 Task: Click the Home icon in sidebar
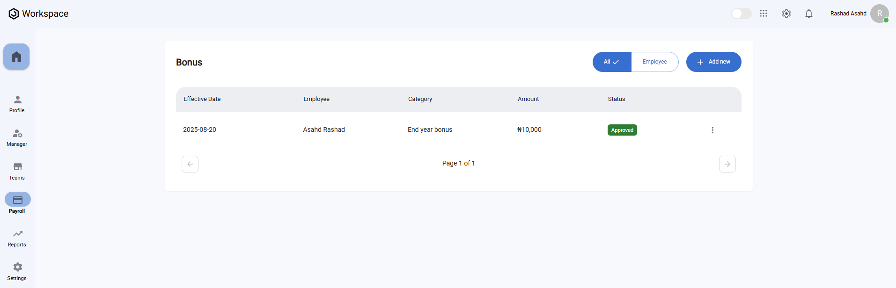click(16, 57)
